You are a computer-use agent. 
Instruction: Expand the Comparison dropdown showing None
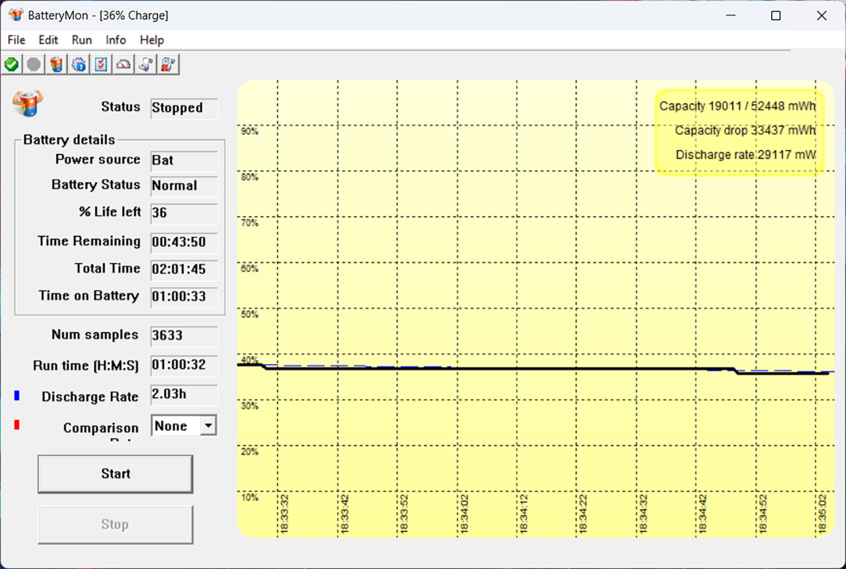[x=208, y=426]
